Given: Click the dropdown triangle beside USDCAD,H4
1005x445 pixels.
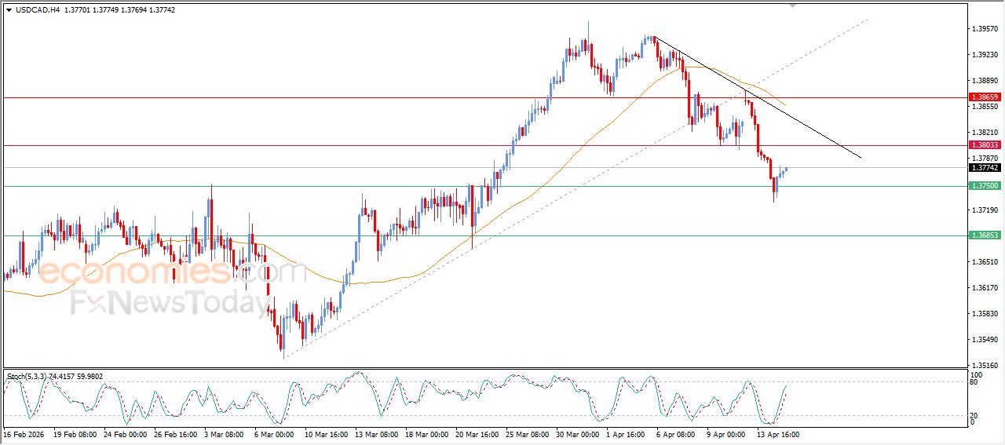Looking at the screenshot, I should click(x=9, y=10).
